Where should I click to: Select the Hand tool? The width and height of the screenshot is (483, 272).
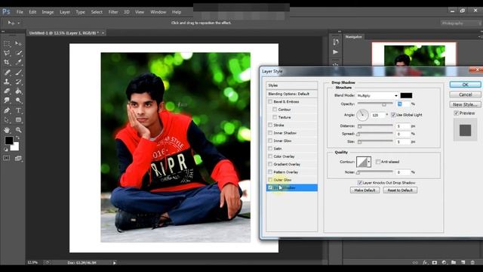7,130
